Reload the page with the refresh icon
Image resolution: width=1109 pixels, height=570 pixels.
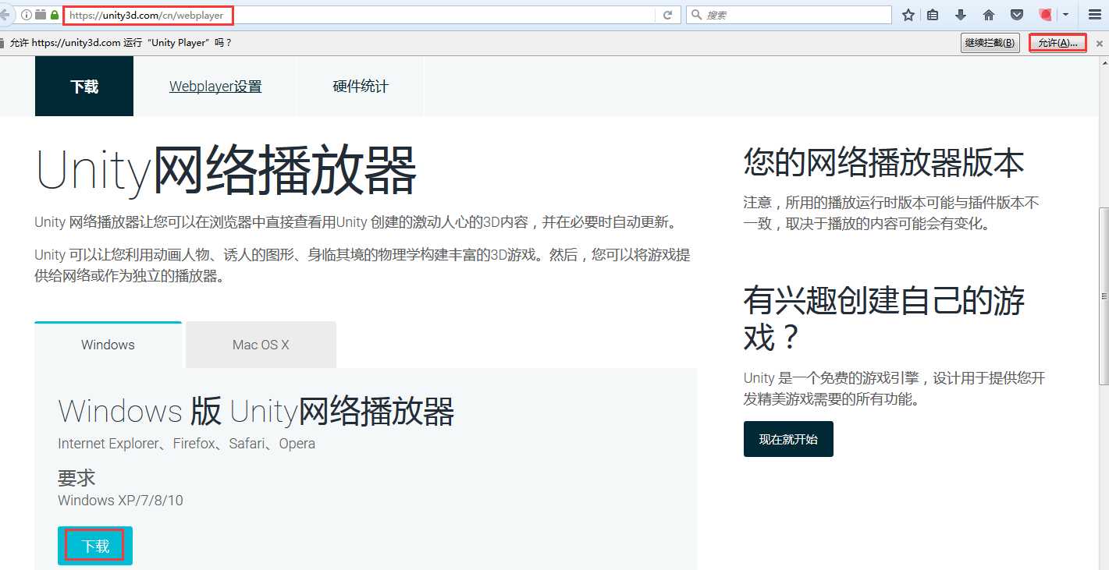668,15
